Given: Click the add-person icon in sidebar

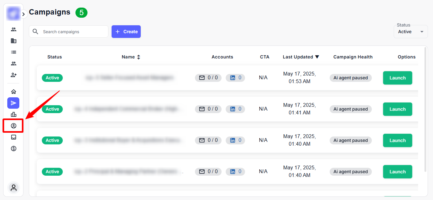Looking at the screenshot, I should coord(13,75).
